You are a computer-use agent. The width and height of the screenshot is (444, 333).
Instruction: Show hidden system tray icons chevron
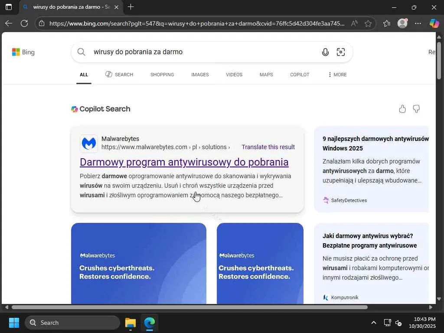(x=374, y=323)
